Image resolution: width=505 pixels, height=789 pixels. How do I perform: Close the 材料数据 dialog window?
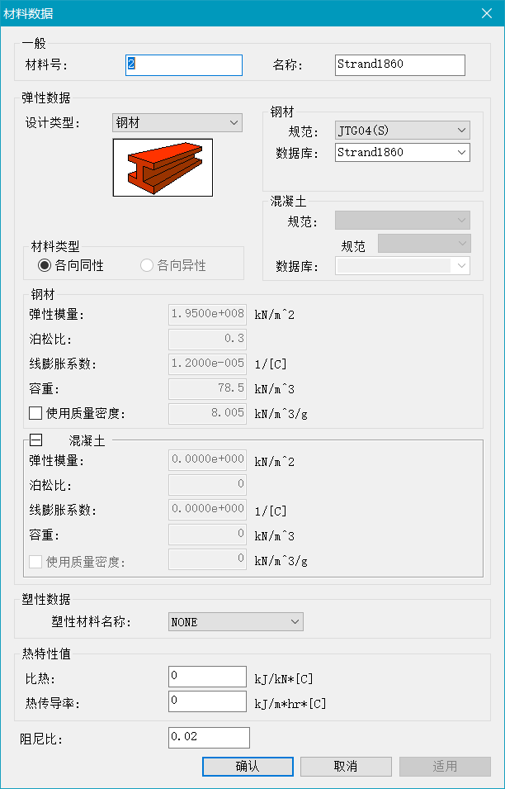[487, 12]
